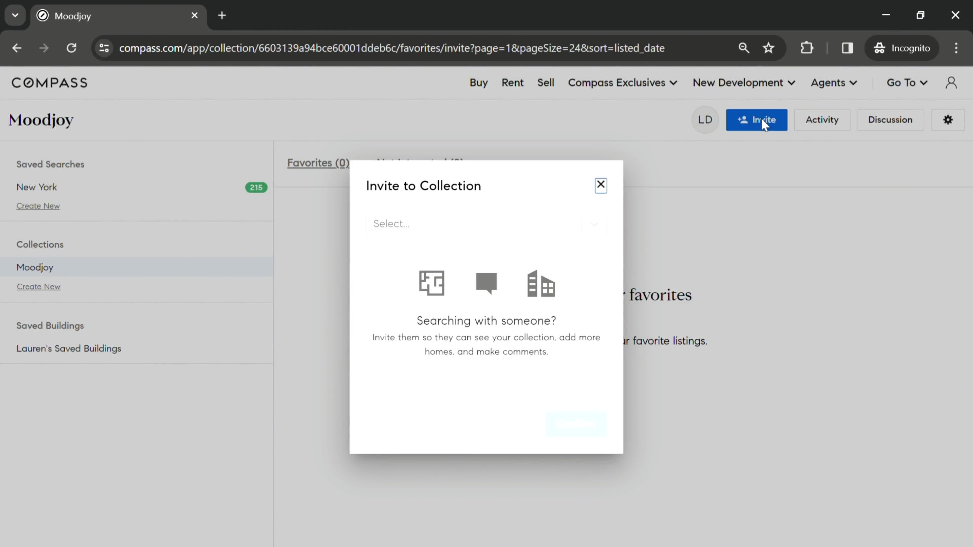Toggle the browser side panel
Screen dimensions: 973x547
click(847, 48)
